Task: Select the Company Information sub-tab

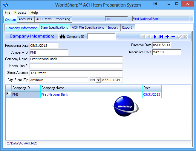Action: coord(22,28)
